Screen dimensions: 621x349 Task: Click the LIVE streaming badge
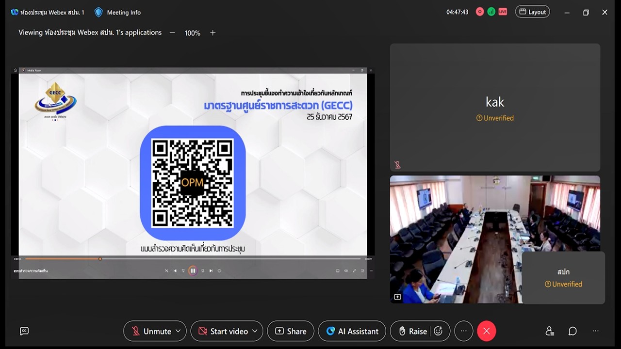point(503,12)
